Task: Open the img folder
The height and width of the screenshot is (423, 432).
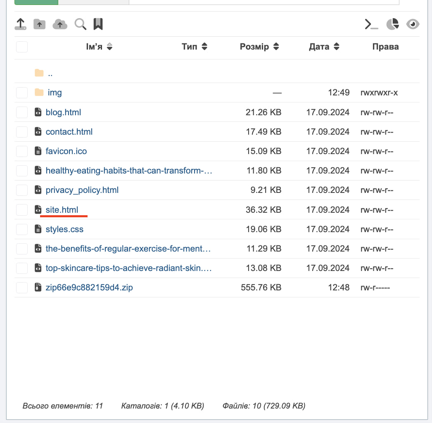Action: pos(55,93)
